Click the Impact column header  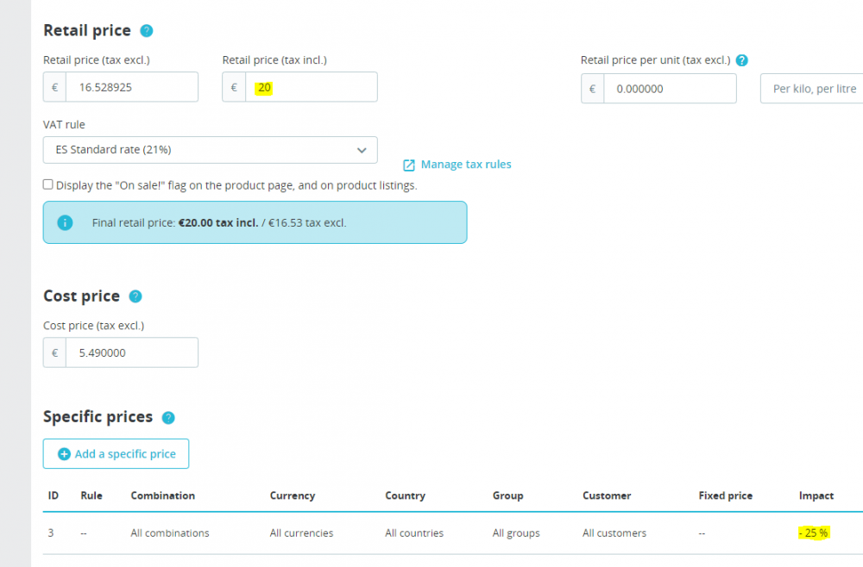pyautogui.click(x=816, y=495)
